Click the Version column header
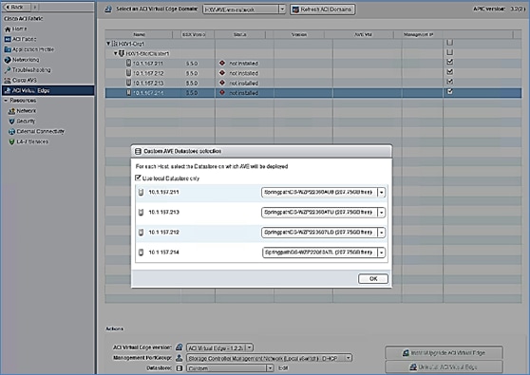The width and height of the screenshot is (530, 375). click(x=299, y=34)
